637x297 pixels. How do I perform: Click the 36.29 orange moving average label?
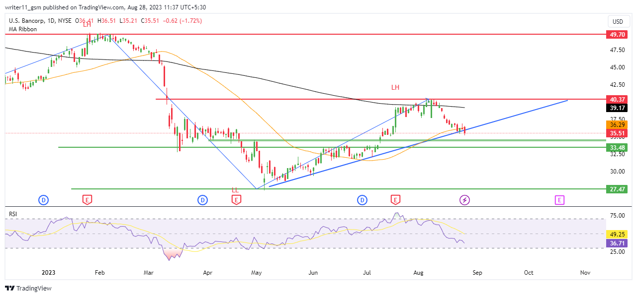point(617,124)
